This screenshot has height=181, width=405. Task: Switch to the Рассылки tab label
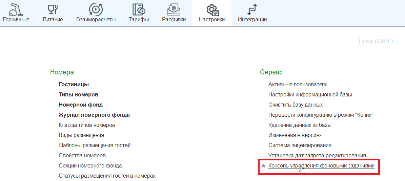pyautogui.click(x=174, y=20)
